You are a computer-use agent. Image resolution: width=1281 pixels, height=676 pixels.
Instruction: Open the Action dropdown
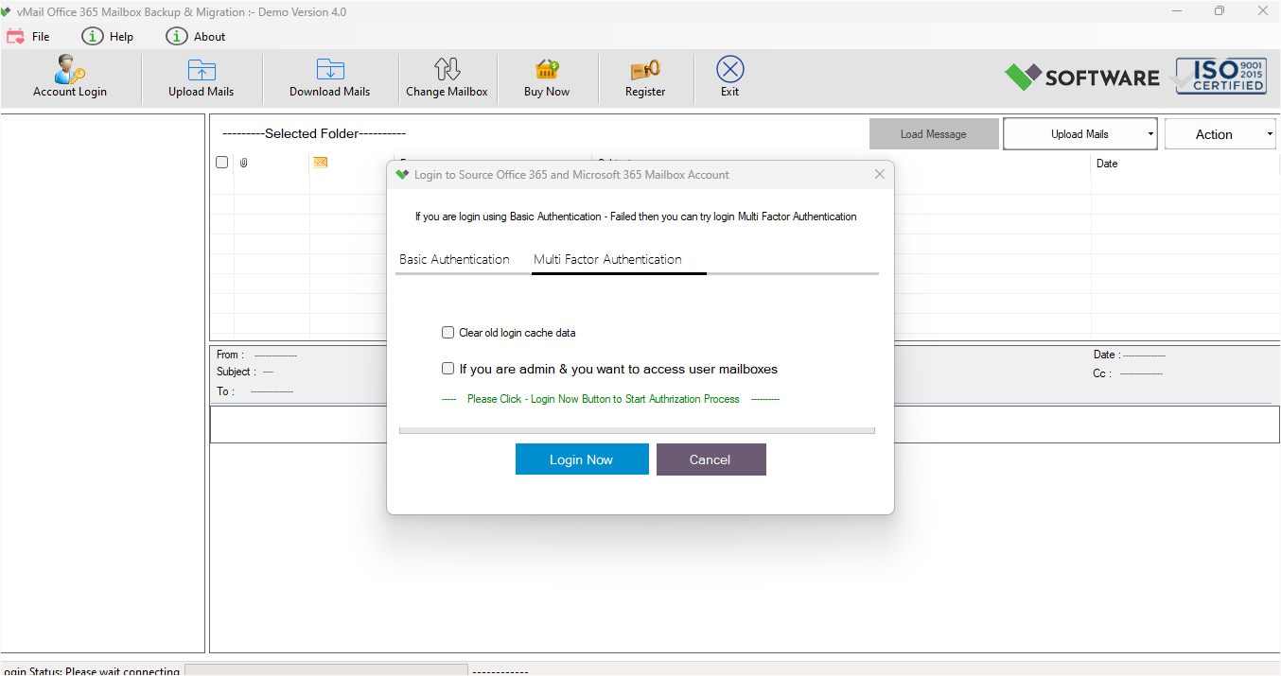coord(1220,134)
